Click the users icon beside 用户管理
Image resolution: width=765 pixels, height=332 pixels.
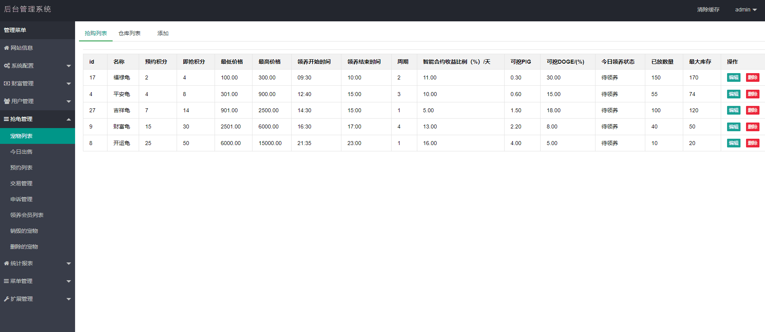(7, 101)
